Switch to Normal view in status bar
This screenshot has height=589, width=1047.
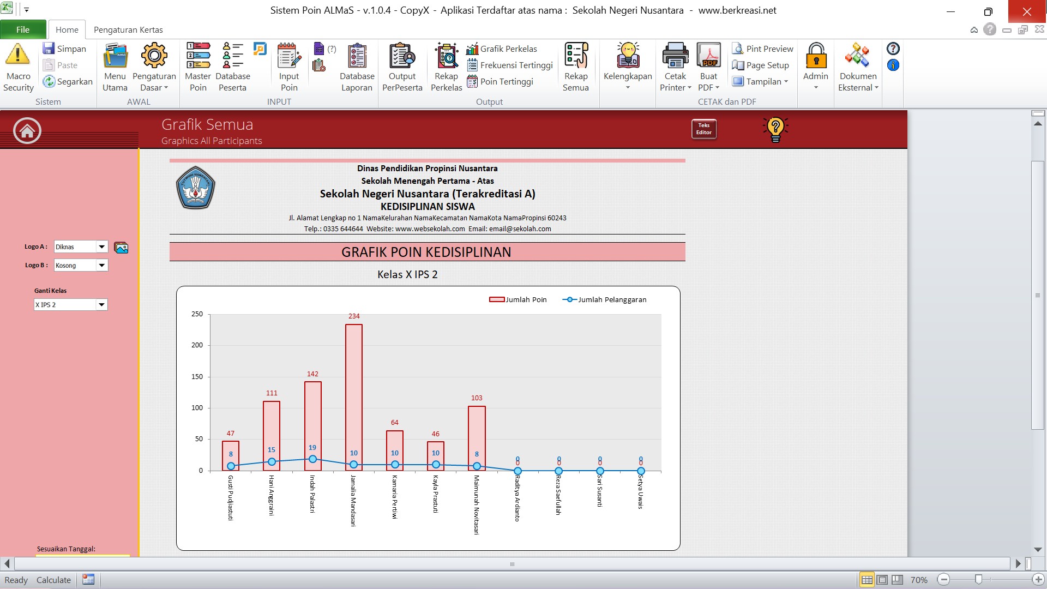click(867, 580)
